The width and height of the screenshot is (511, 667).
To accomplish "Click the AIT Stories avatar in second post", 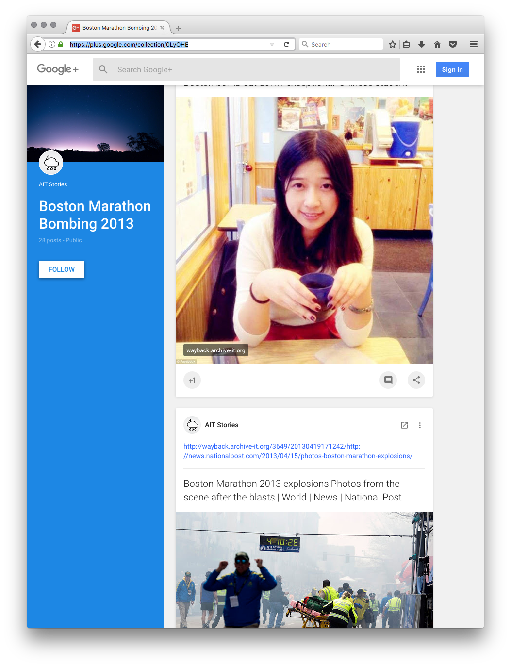I will click(x=193, y=425).
